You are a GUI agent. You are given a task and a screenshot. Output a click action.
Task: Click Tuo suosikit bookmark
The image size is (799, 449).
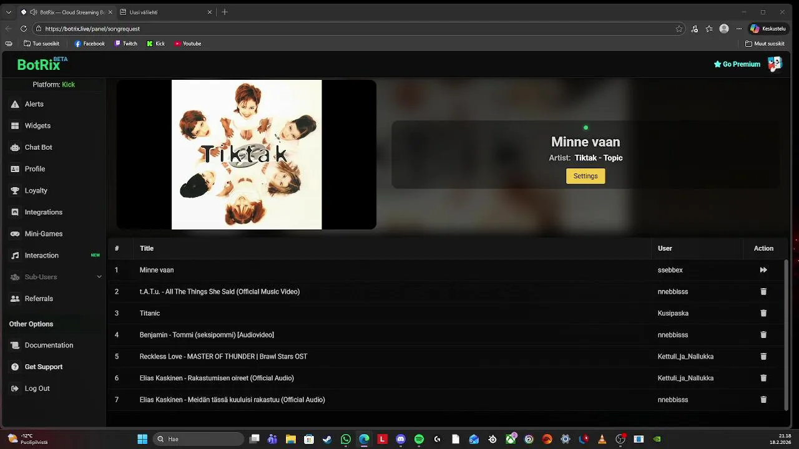pos(41,44)
